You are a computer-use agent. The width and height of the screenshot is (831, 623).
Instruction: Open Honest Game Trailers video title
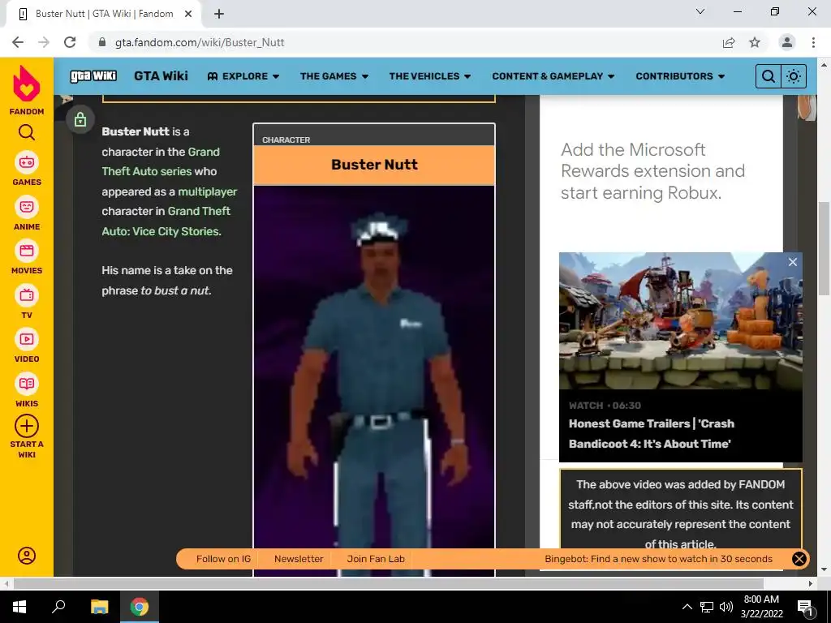pos(652,433)
